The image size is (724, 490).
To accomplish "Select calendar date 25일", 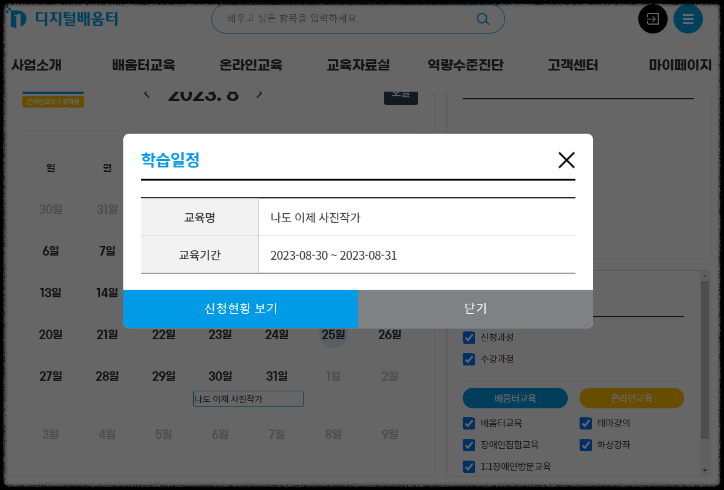I will point(334,335).
